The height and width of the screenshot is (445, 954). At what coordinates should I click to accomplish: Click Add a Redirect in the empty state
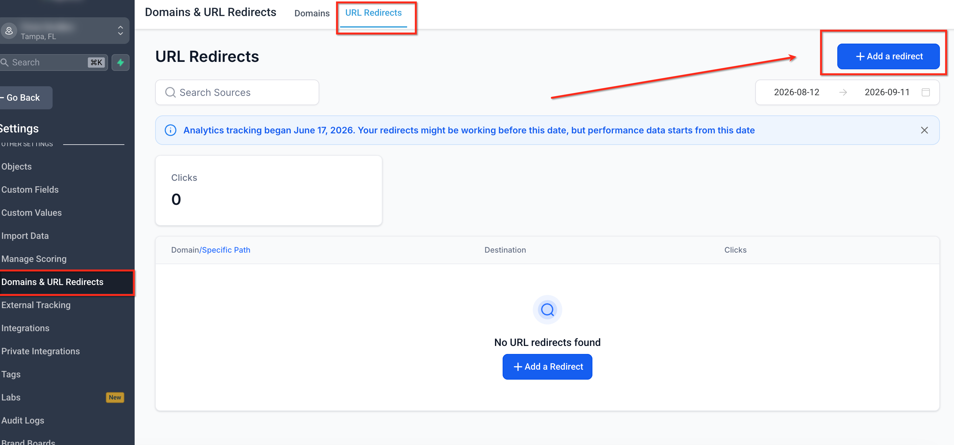(547, 366)
